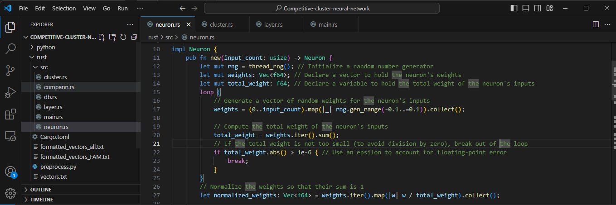Open the Remote Explorer view

(10, 136)
